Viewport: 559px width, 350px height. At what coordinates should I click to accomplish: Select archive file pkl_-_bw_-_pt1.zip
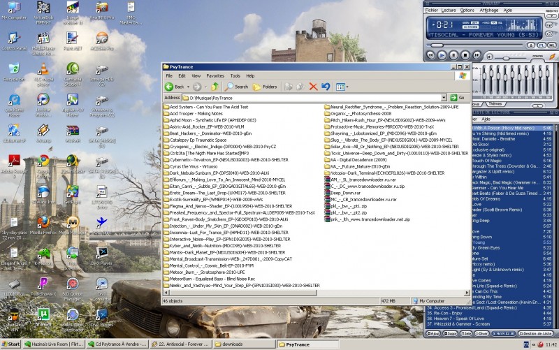345,206
